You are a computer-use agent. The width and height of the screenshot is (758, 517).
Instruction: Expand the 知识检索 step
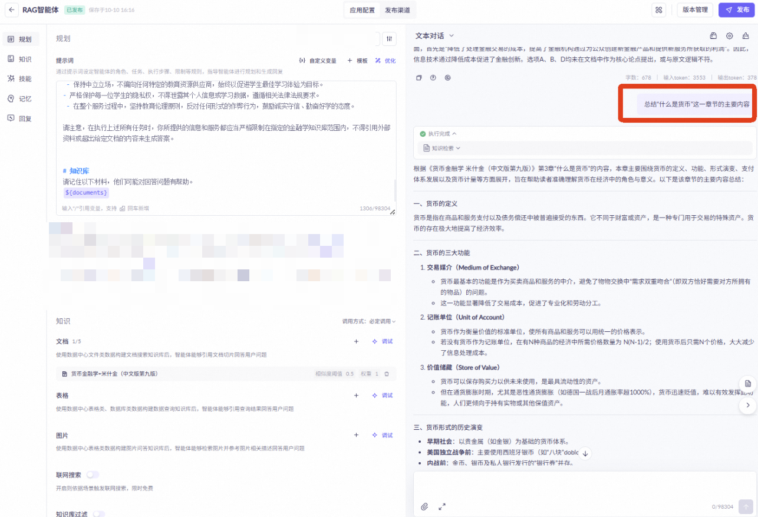(441, 148)
